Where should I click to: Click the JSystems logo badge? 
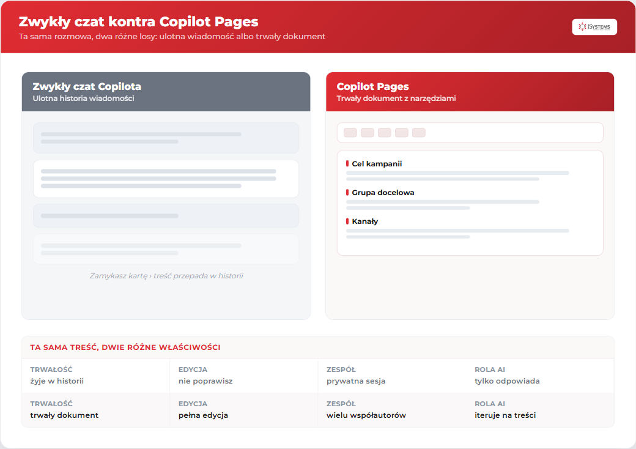click(x=594, y=27)
